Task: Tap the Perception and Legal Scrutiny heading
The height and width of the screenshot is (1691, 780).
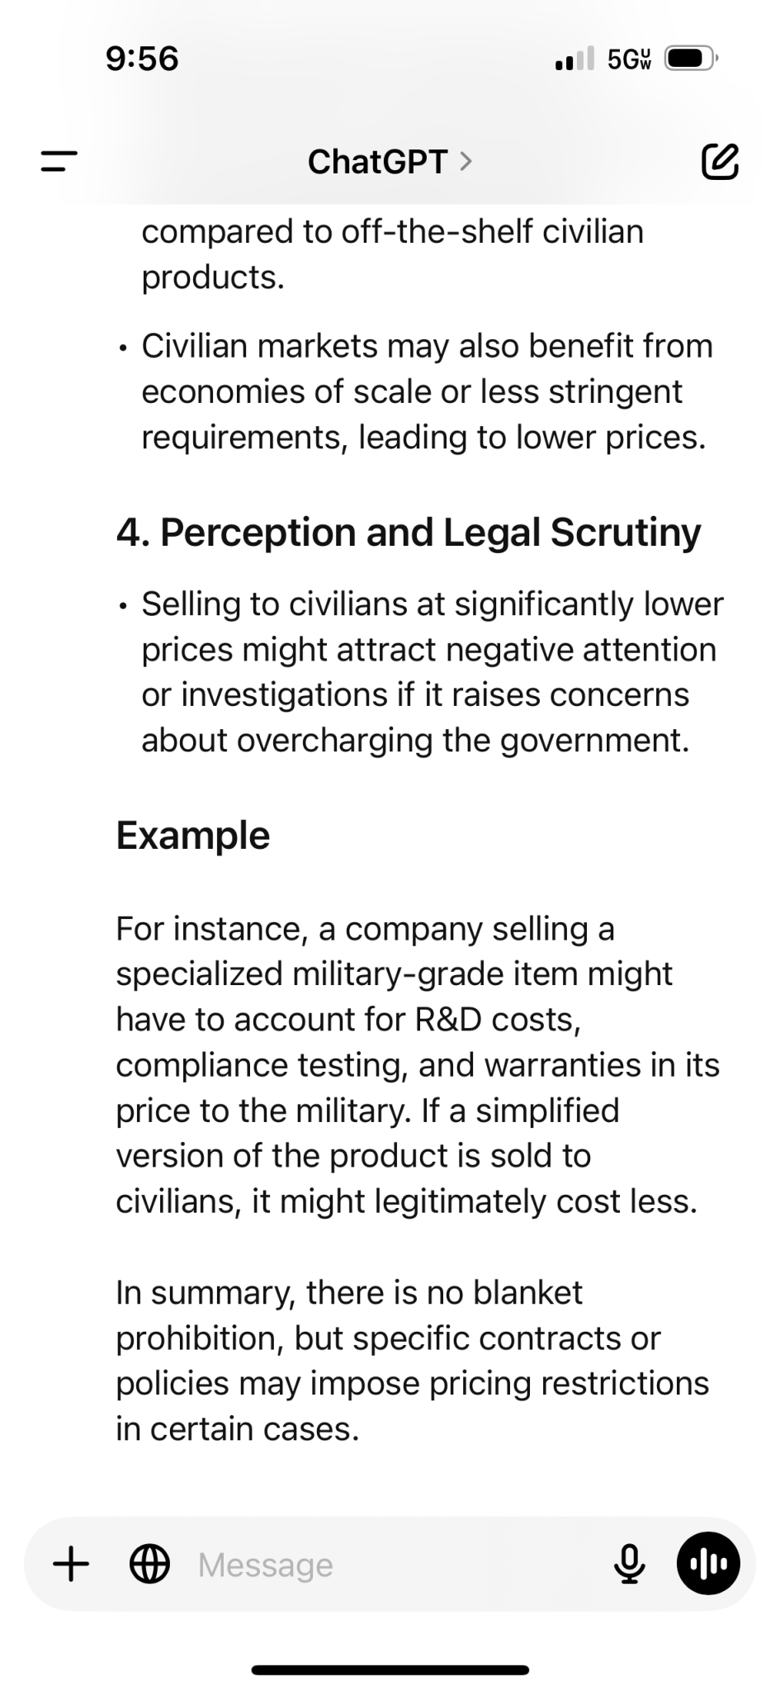Action: pyautogui.click(x=409, y=533)
